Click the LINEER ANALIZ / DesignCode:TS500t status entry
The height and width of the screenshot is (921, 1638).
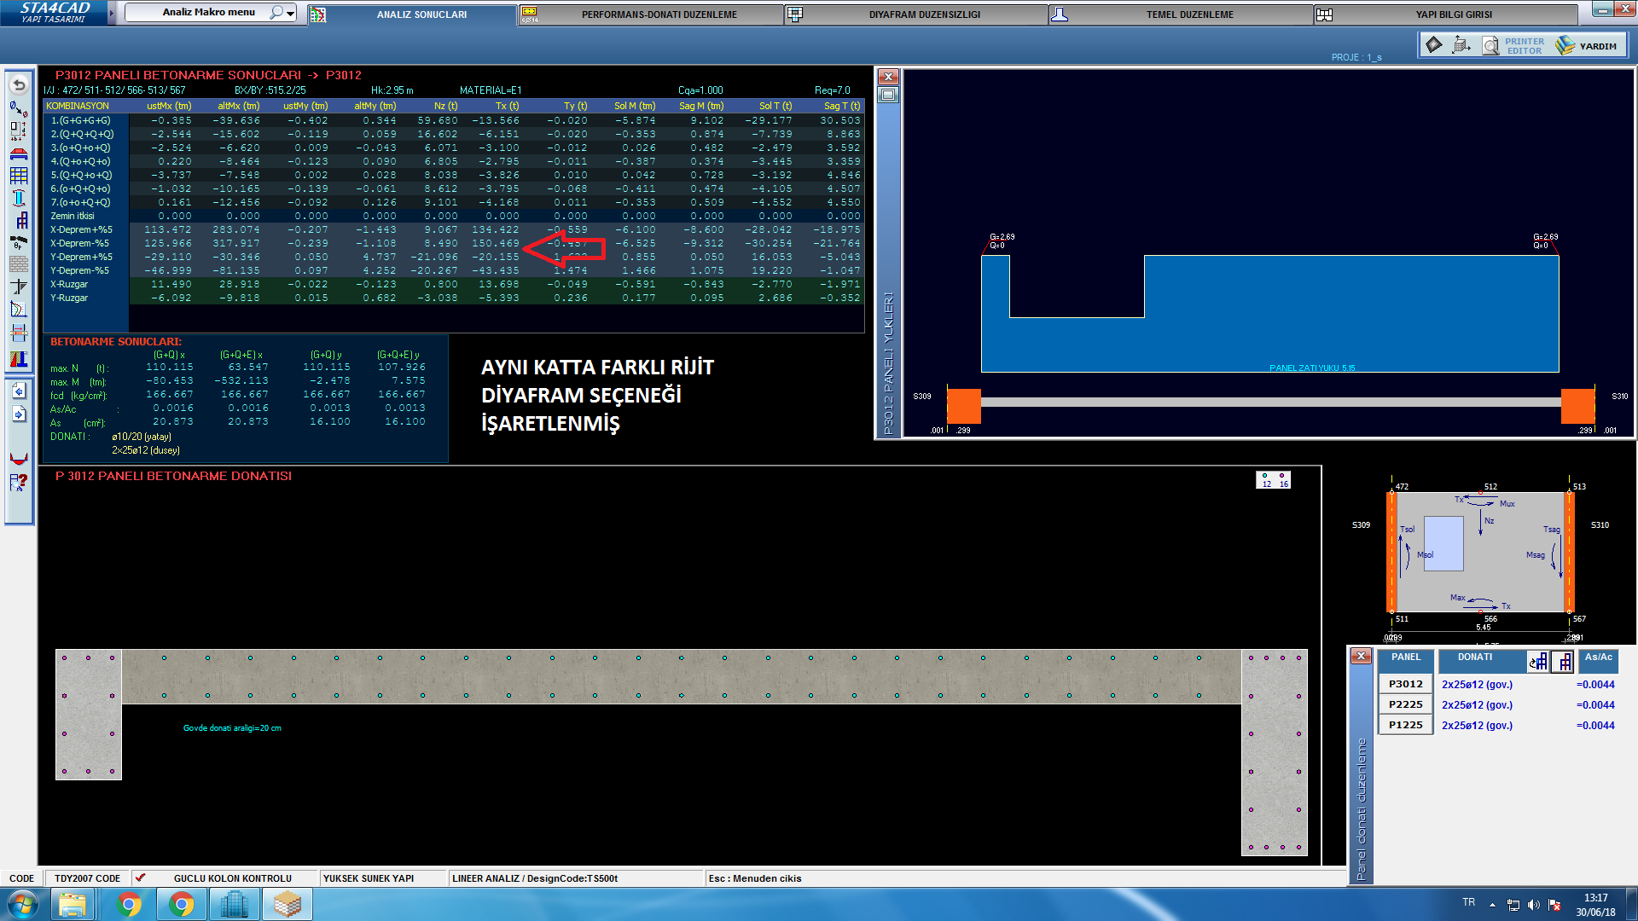pos(535,878)
